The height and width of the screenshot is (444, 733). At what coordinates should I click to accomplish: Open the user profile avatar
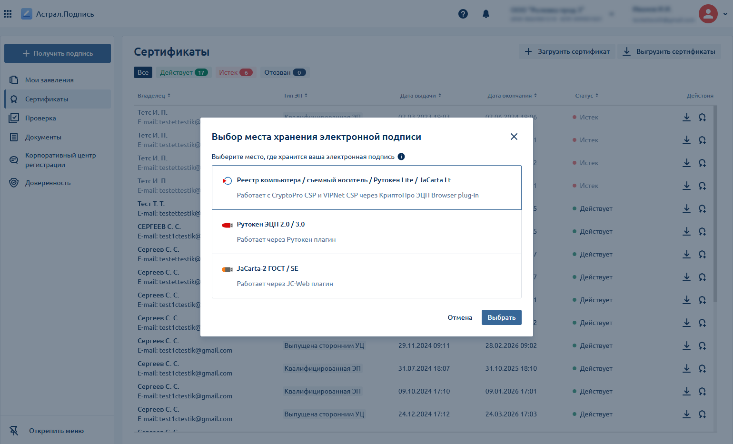708,14
